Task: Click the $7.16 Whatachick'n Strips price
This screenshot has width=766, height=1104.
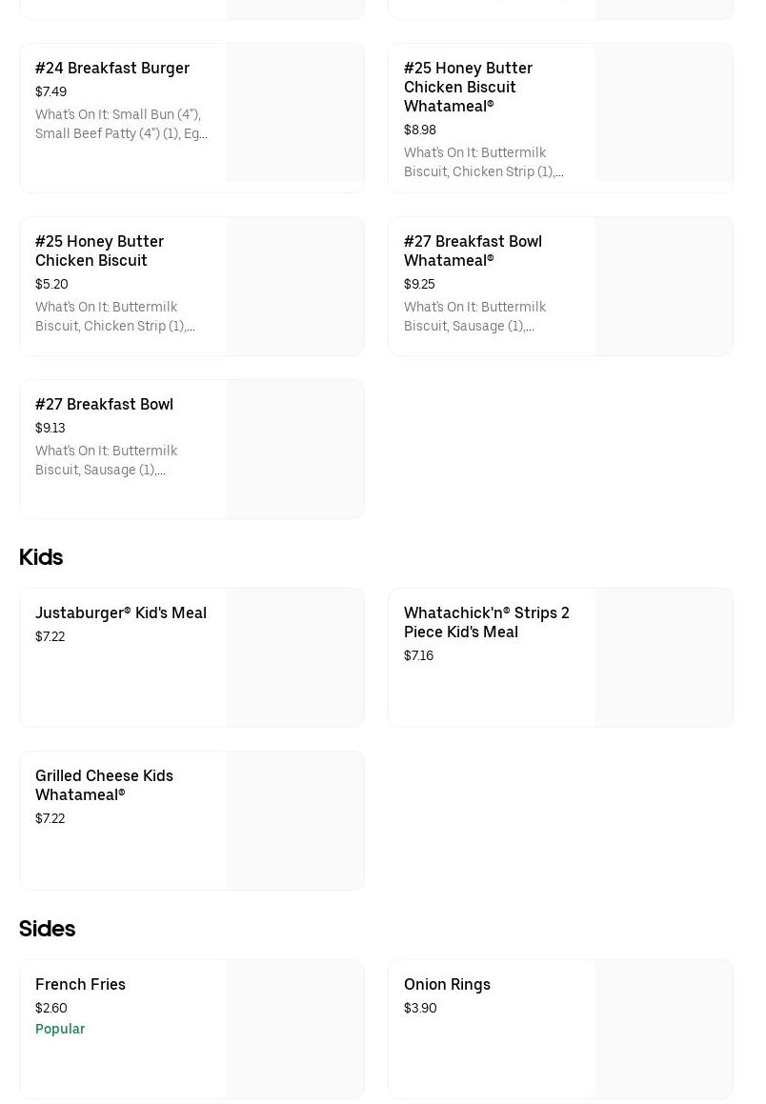Action: tap(418, 655)
